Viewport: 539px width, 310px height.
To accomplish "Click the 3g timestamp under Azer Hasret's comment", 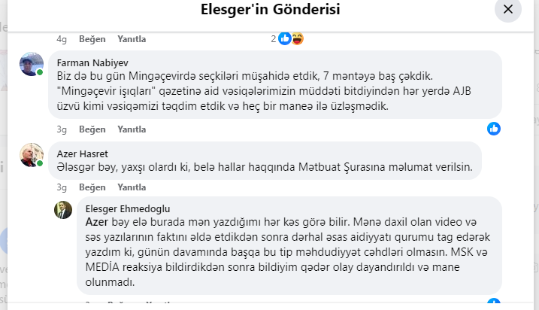I will pos(62,187).
